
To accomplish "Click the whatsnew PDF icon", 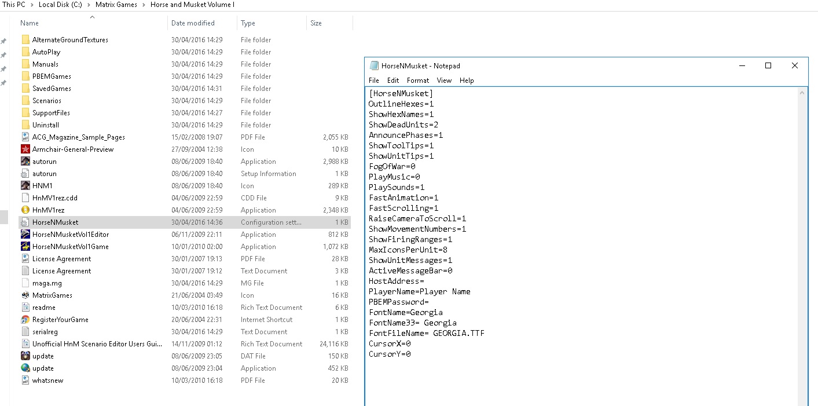I will click(x=25, y=381).
